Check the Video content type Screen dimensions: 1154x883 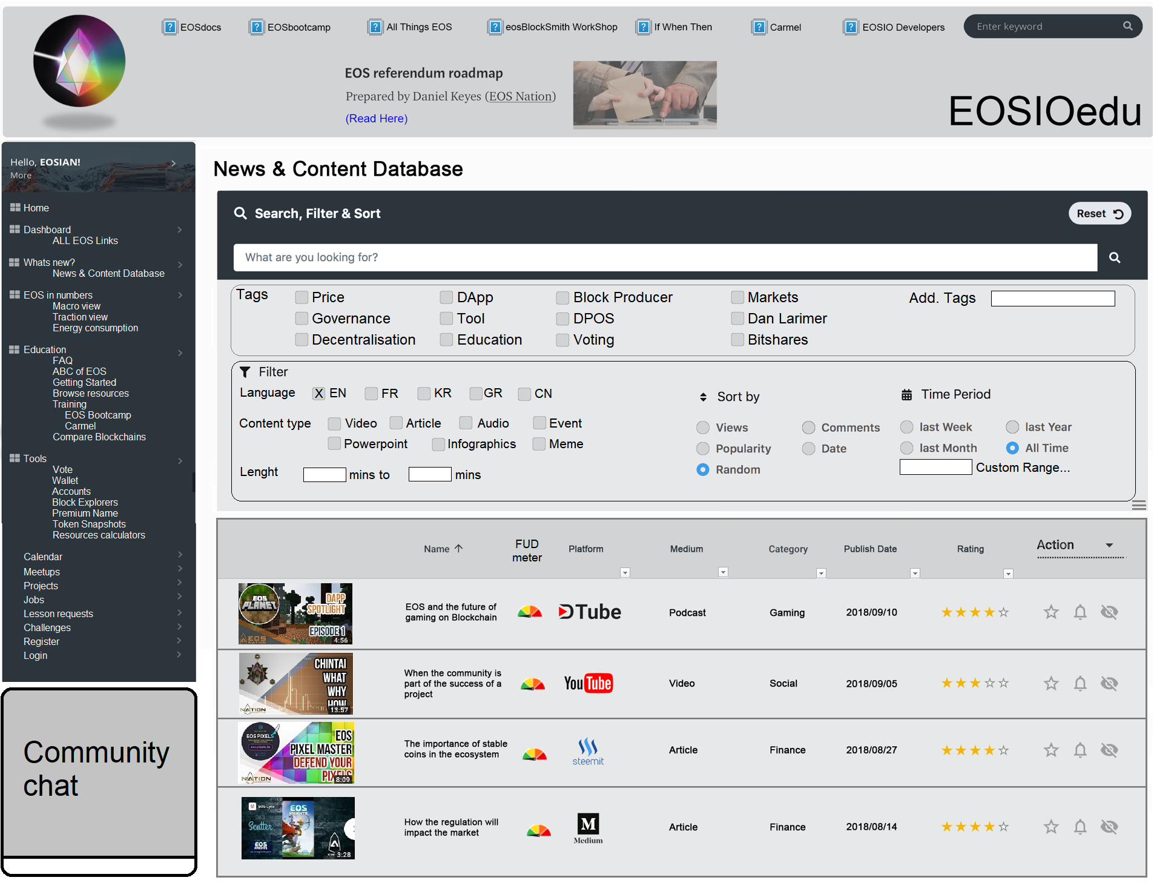tap(334, 423)
